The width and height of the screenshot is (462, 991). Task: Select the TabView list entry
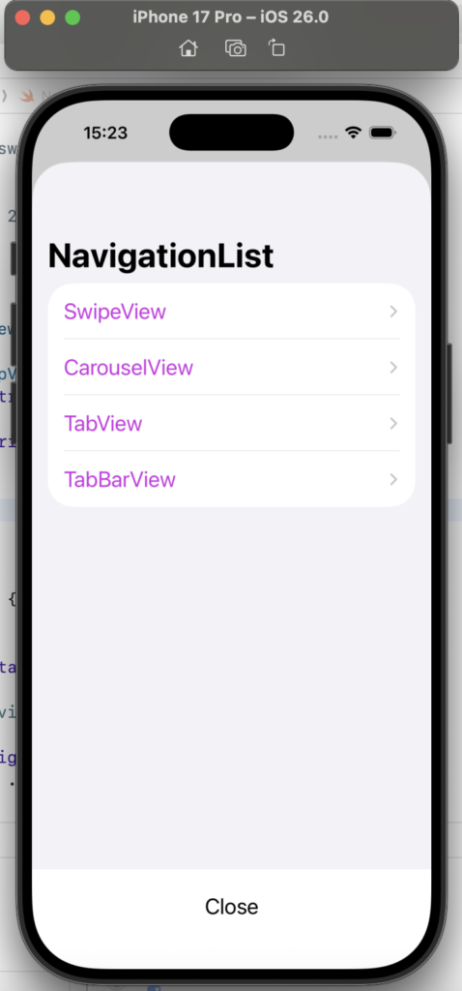231,423
